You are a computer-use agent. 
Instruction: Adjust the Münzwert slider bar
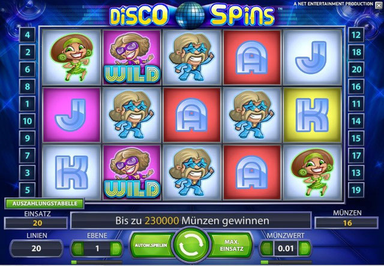pyautogui.click(x=286, y=262)
